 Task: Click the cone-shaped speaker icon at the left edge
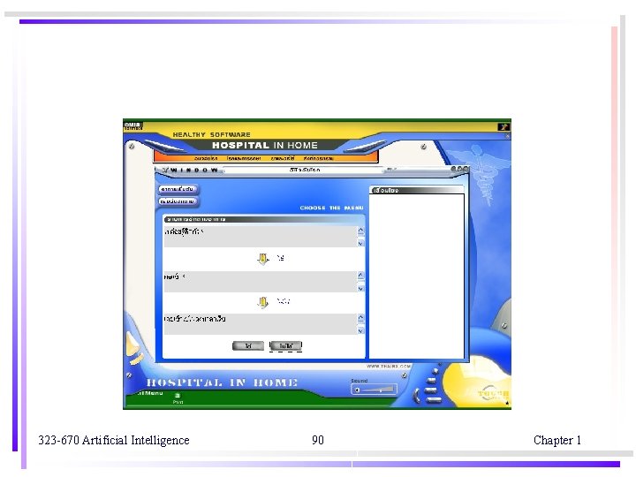[x=134, y=348]
